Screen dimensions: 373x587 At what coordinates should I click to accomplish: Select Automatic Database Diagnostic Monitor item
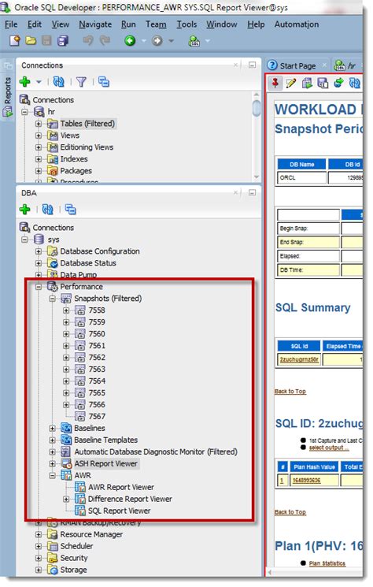pos(156,451)
